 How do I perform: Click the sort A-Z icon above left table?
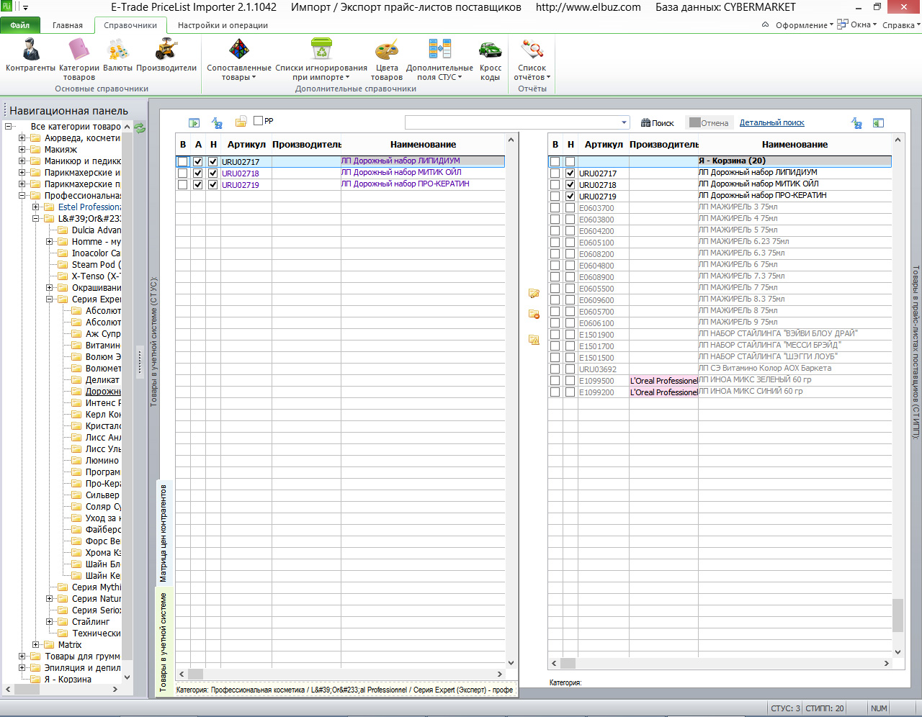(217, 123)
